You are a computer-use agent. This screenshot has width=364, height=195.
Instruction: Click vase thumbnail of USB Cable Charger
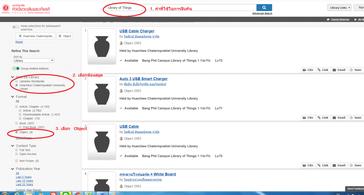pos(102,46)
